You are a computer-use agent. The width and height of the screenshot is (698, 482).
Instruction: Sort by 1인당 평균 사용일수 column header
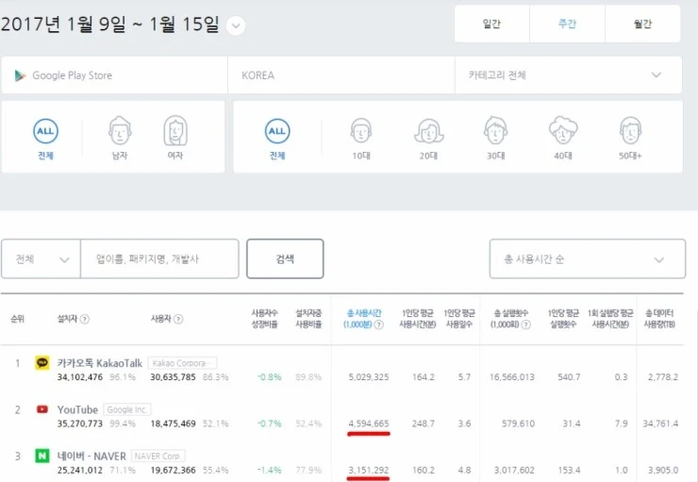click(459, 319)
